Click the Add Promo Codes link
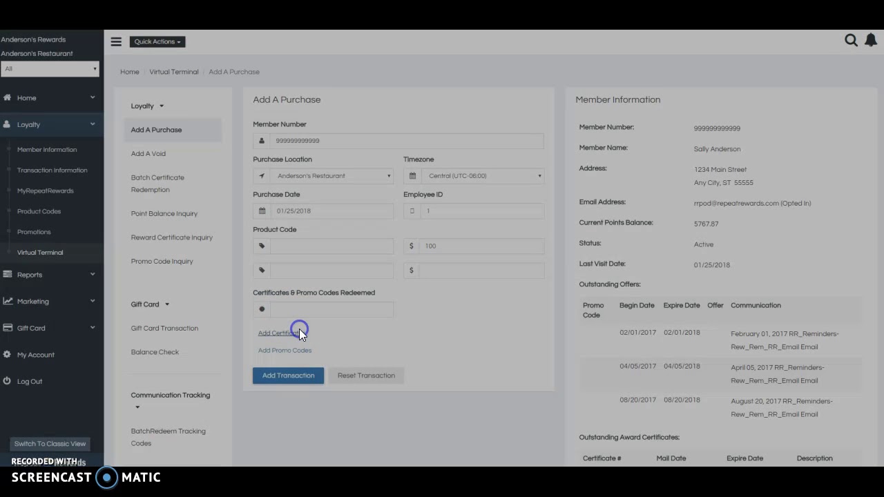This screenshot has height=497, width=884. pos(285,351)
